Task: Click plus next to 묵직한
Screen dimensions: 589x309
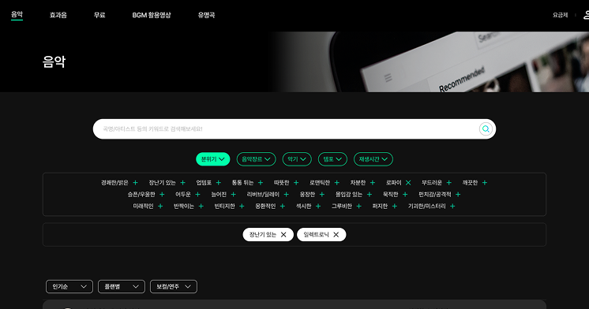Action: pos(405,194)
